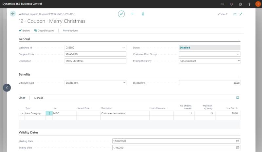Click the Maximum Quantity column header
The image size is (262, 152).
[x=208, y=107]
